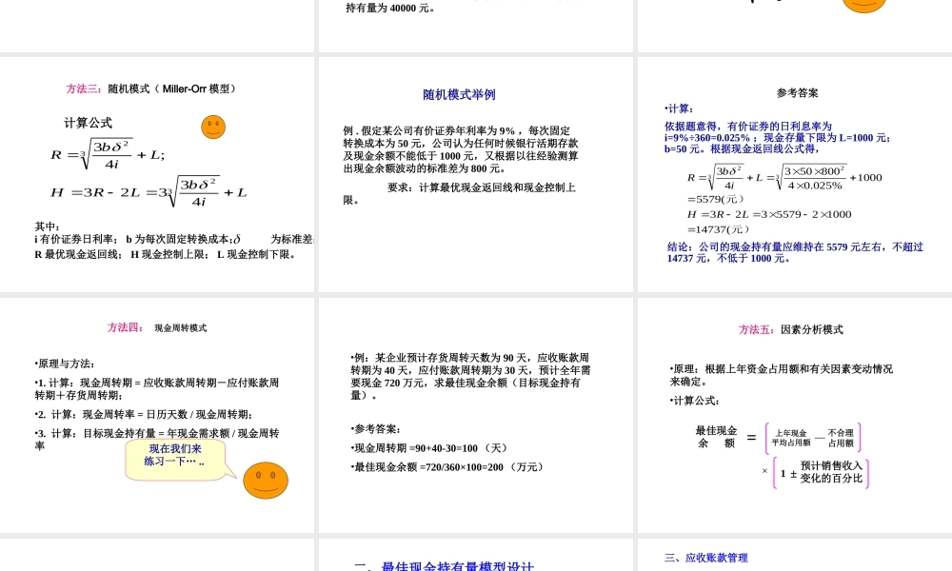Click the 方法三 label
This screenshot has width=952, height=571.
click(85, 89)
